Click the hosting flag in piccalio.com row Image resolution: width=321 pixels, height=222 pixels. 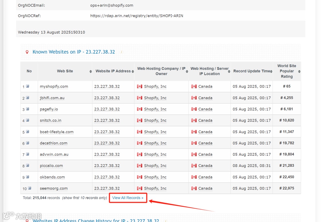pyautogui.click(x=140, y=166)
